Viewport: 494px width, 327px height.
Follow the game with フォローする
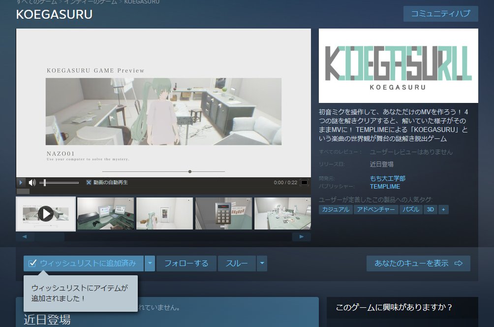(186, 263)
